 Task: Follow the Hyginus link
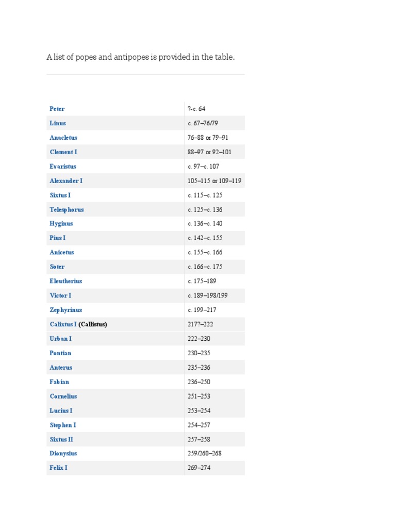[61, 224]
